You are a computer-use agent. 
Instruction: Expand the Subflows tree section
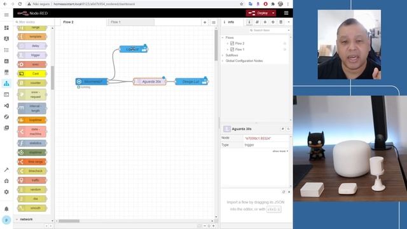point(223,55)
